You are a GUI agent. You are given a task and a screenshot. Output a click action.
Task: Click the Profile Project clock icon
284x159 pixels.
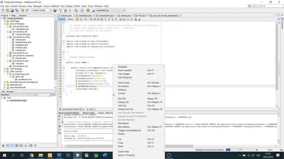(x=82, y=11)
